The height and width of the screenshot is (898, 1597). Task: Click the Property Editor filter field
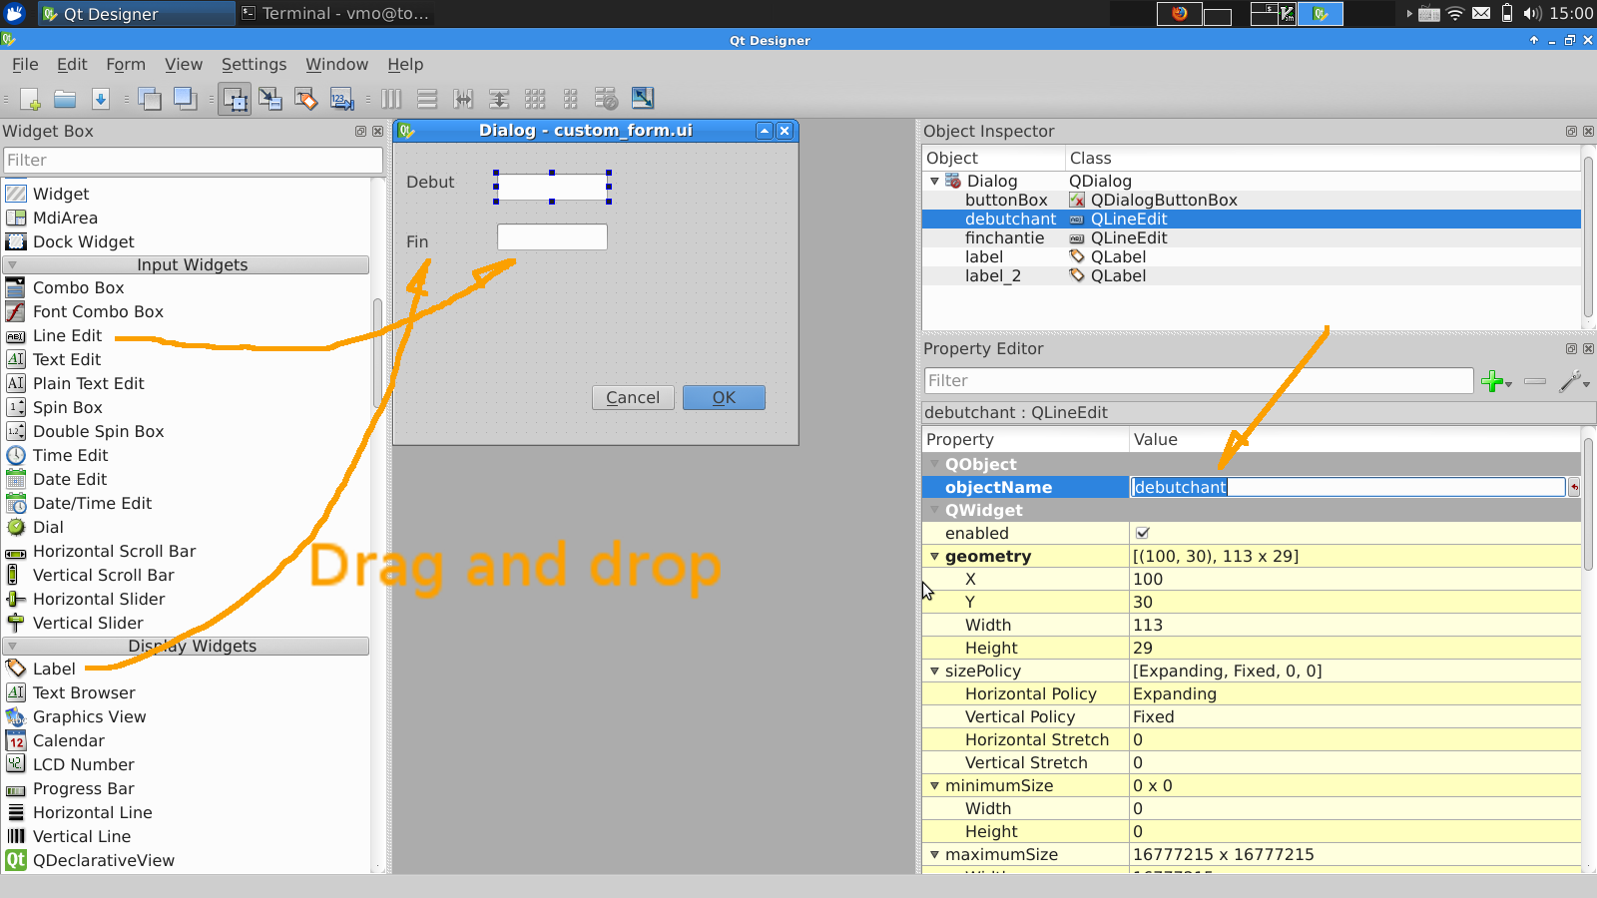1199,380
